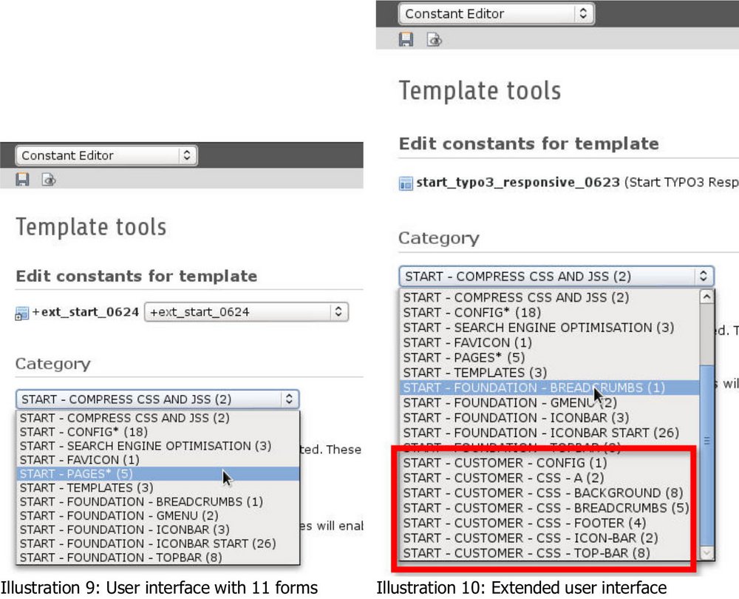Click template icon beside +ext_start_0624 label
This screenshot has height=599, width=739.
(x=21, y=313)
